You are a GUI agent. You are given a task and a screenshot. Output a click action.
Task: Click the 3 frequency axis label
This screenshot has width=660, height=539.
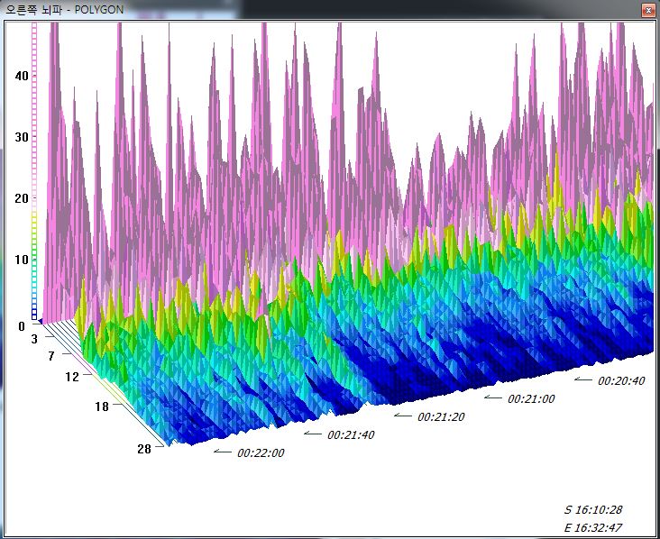(34, 339)
